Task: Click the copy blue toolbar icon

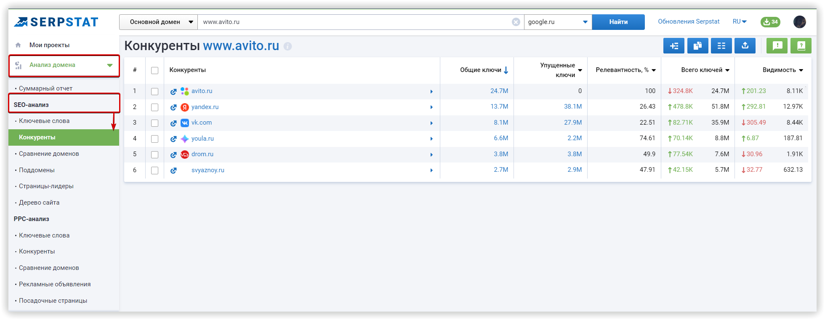Action: pyautogui.click(x=697, y=46)
